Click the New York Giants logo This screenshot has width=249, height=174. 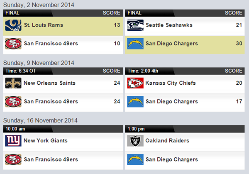click(x=13, y=141)
